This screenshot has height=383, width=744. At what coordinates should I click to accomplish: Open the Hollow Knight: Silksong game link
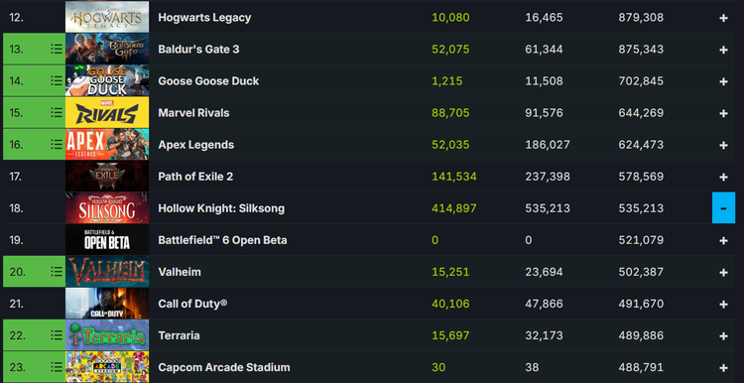point(221,208)
